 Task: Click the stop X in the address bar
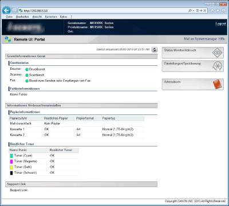coord(204,11)
